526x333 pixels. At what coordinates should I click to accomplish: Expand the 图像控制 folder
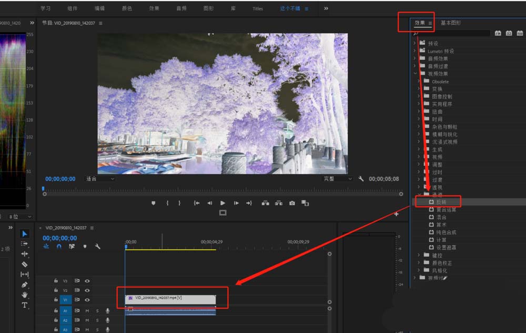click(x=419, y=96)
